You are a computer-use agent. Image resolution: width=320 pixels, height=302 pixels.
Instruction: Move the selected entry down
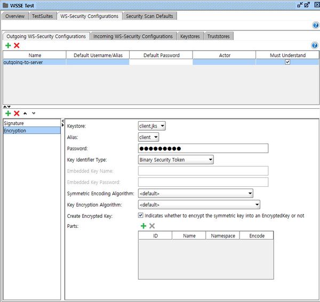tap(34, 113)
